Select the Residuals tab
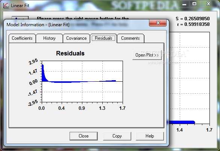Viewport: 220px width, 151px height. click(x=103, y=38)
